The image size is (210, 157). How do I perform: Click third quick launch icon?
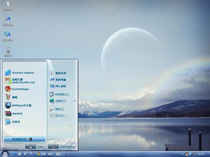coord(26,154)
